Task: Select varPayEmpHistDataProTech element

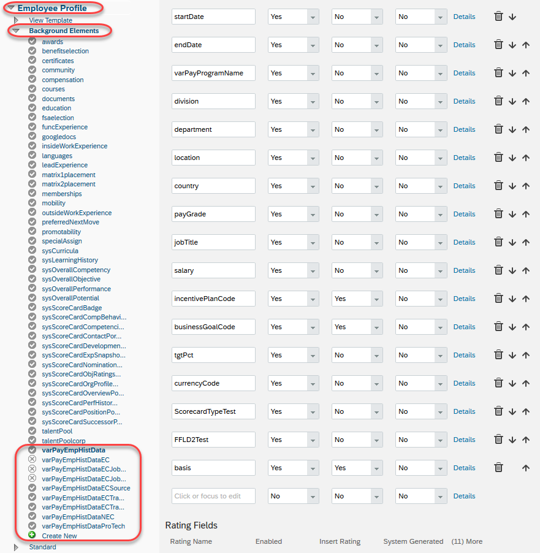Action: tap(83, 526)
